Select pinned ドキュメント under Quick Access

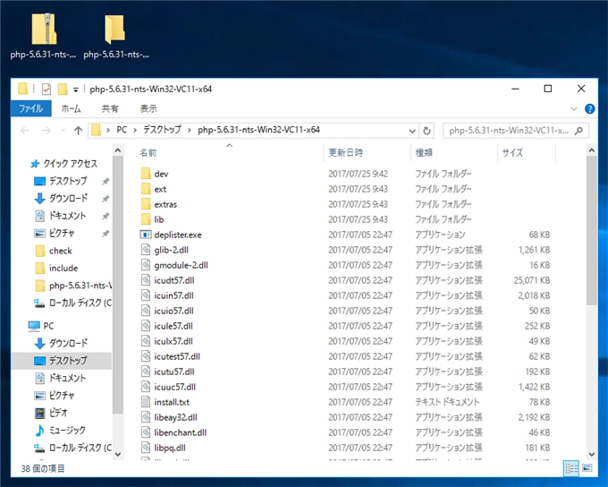coord(61,216)
